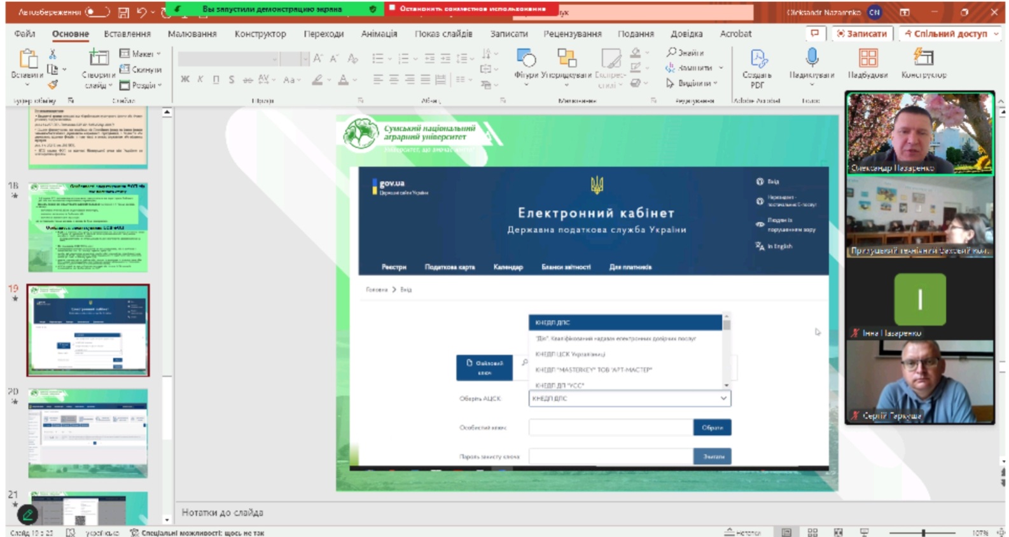1009x537 pixels.
Task: Click the Знайти find button
Action: pyautogui.click(x=685, y=52)
